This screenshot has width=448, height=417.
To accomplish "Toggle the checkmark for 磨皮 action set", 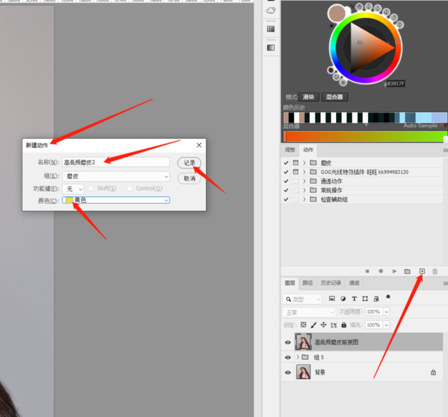I will 286,163.
